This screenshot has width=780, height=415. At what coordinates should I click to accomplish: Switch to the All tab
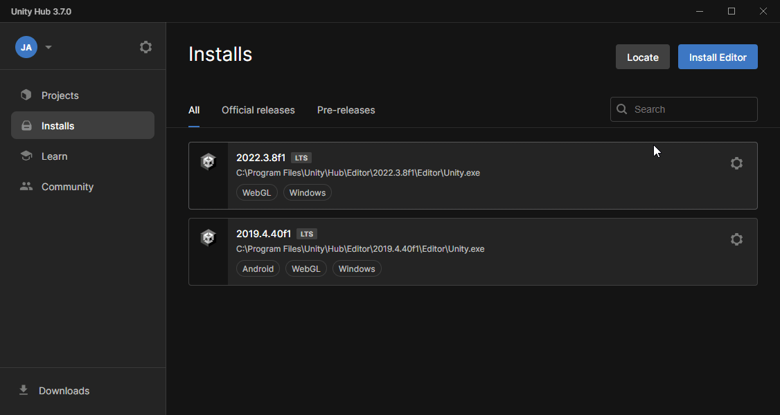pyautogui.click(x=194, y=109)
